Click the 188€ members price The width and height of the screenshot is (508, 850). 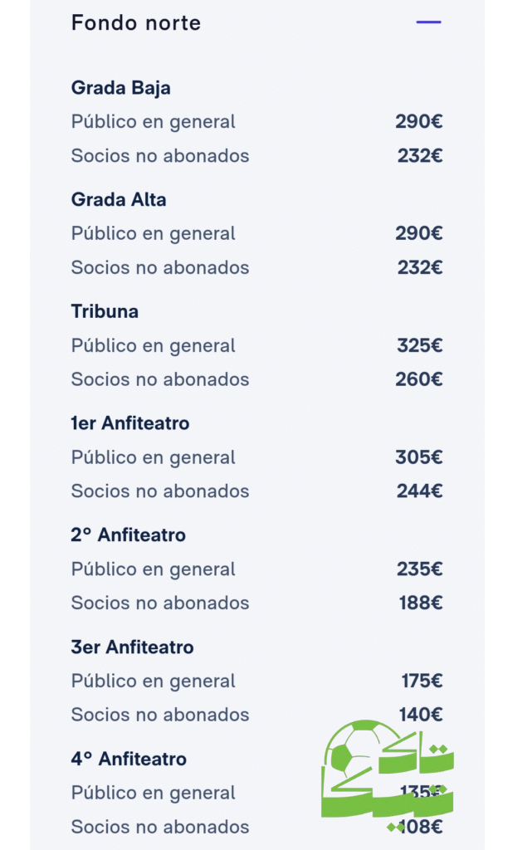pyautogui.click(x=421, y=603)
